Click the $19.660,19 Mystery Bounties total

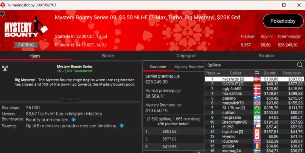click(156, 111)
